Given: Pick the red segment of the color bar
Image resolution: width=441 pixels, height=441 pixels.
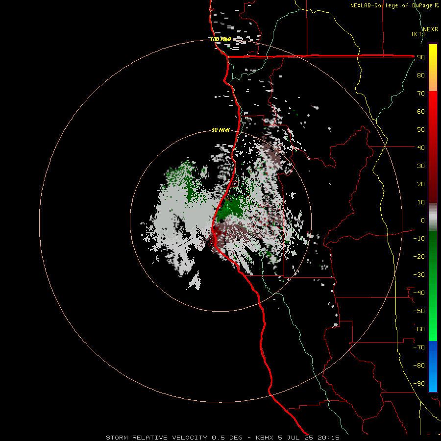Looking at the screenshot, I should click(x=433, y=147).
